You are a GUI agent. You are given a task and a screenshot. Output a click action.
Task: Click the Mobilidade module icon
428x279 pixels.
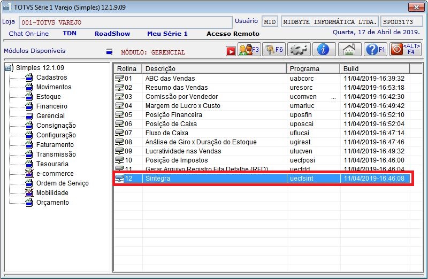click(x=29, y=193)
